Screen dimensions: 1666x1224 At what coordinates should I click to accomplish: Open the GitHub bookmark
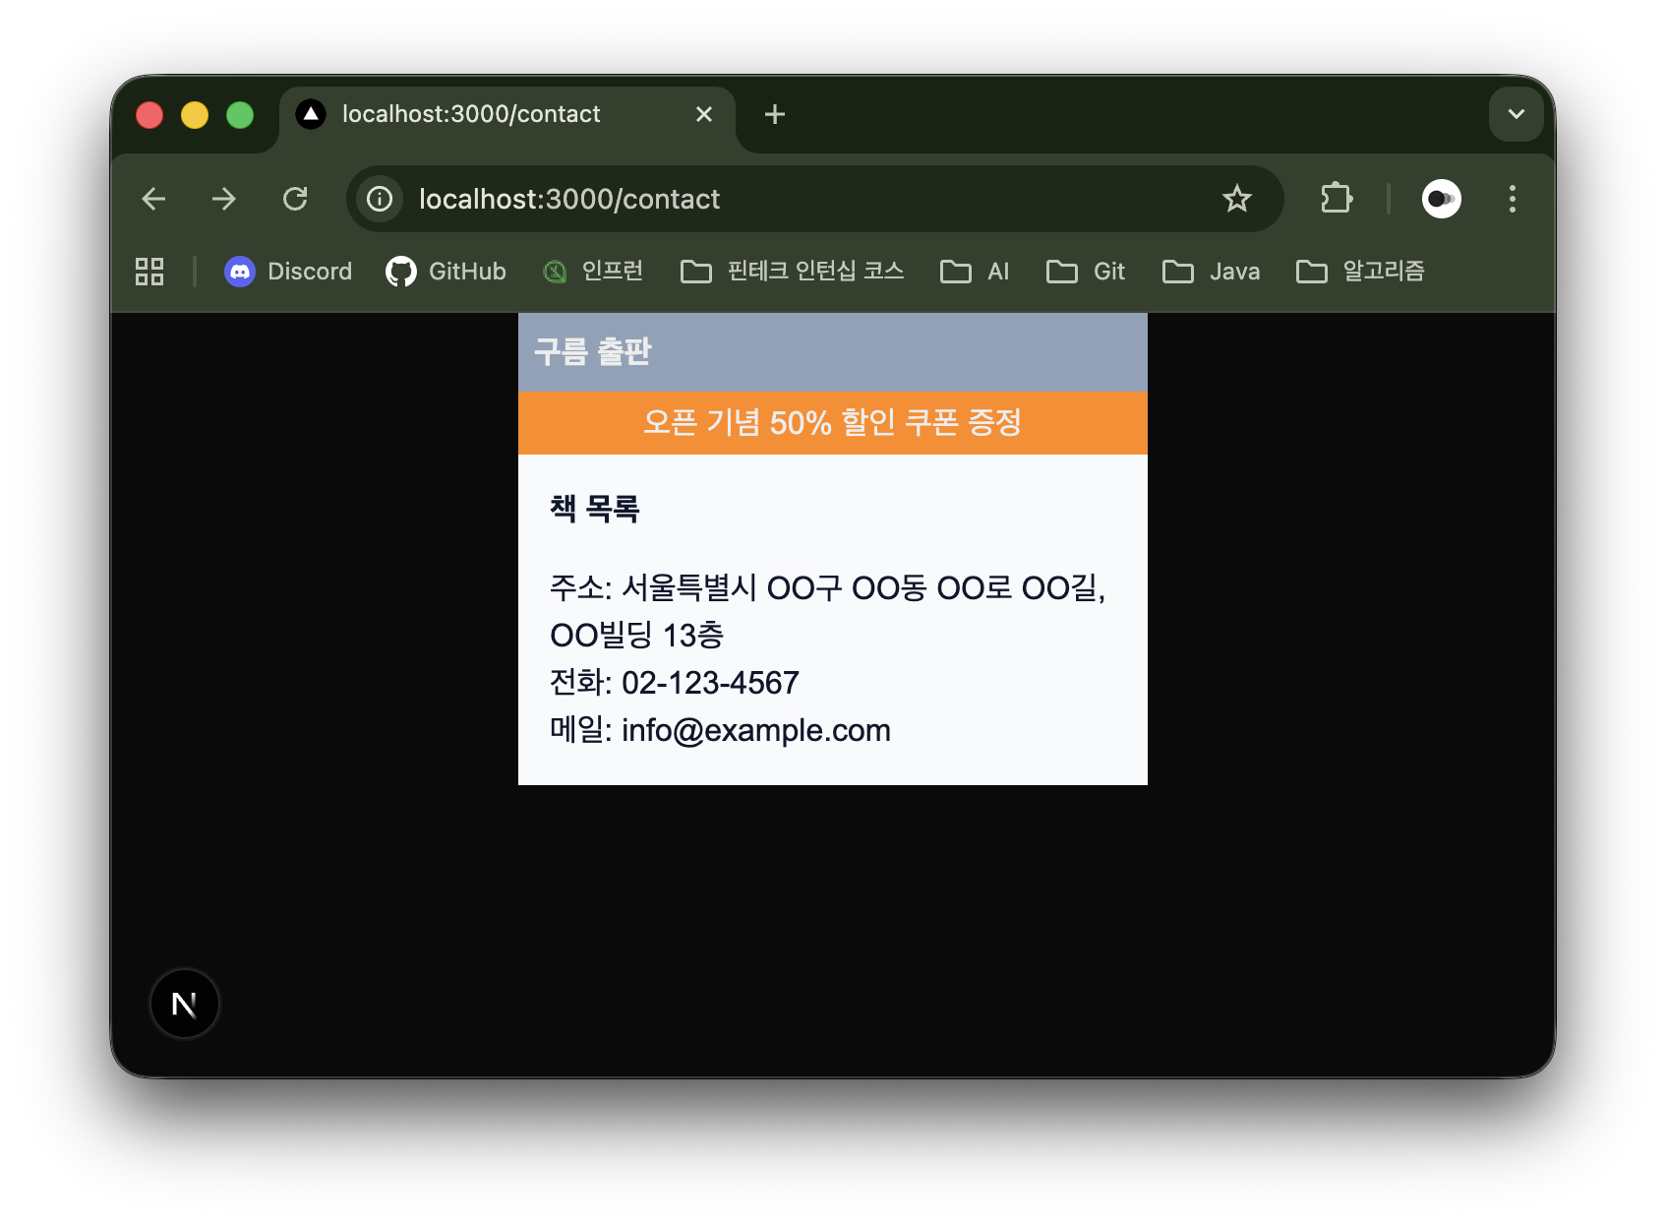[x=446, y=272]
